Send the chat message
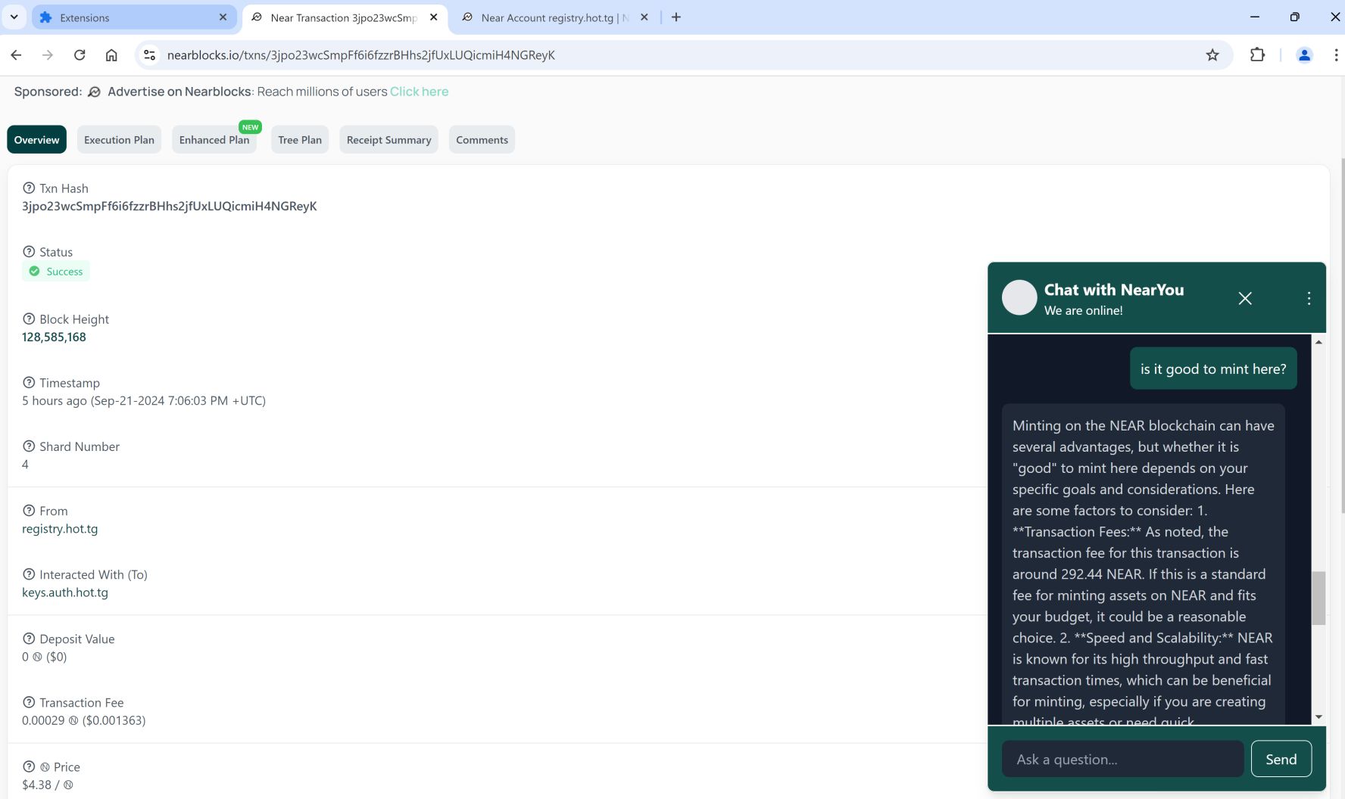Screen dimensions: 1345x799 (1281, 759)
